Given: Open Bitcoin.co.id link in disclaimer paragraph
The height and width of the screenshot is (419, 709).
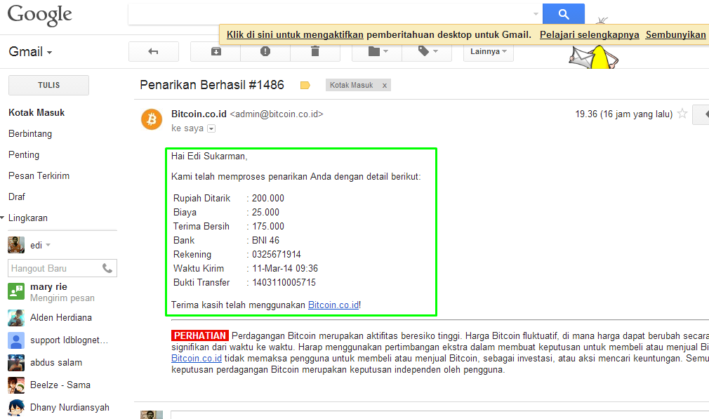Looking at the screenshot, I should pyautogui.click(x=197, y=359).
